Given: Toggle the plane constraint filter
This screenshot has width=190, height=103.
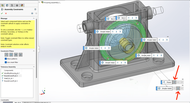Looking at the screenshot, I should (x=6, y=55).
